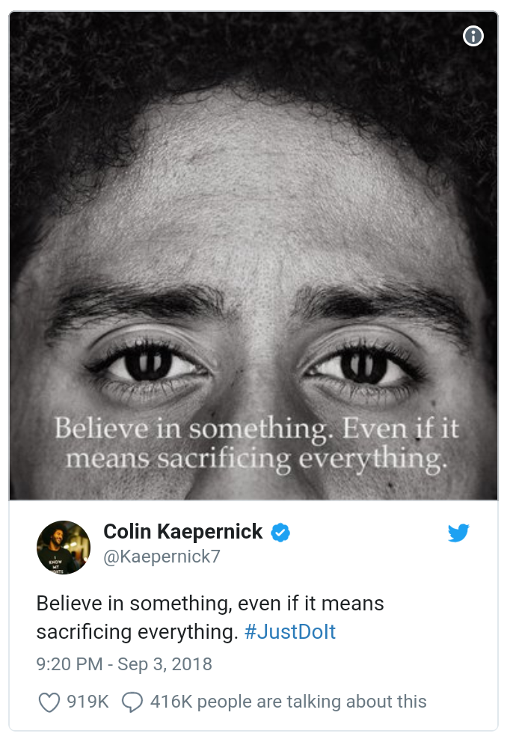This screenshot has height=754, width=510.
Task: Click 'Believe in something. Even if it' on the photo
Action: click(x=256, y=428)
